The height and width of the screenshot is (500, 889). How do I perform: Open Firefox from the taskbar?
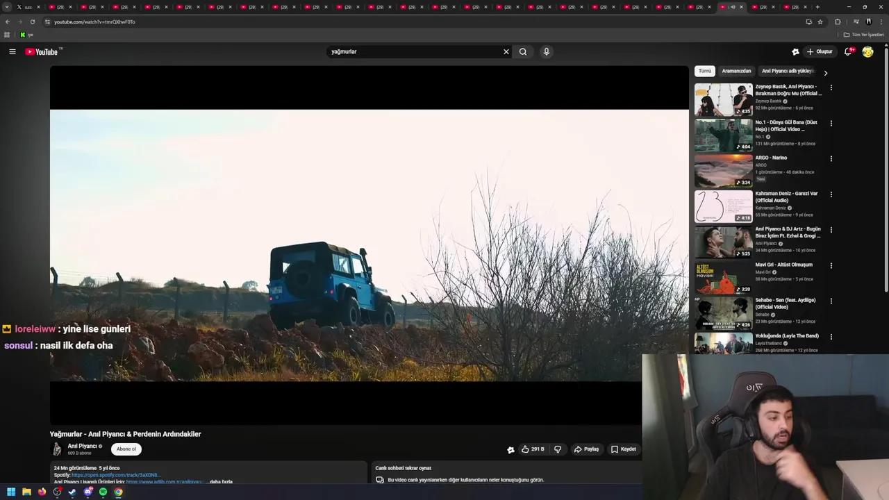tap(42, 492)
